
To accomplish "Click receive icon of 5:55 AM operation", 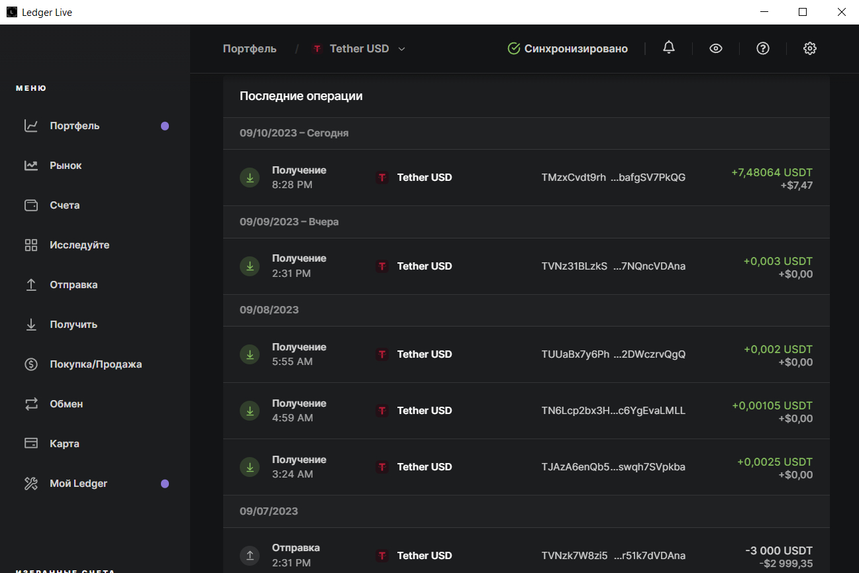I will pos(250,354).
